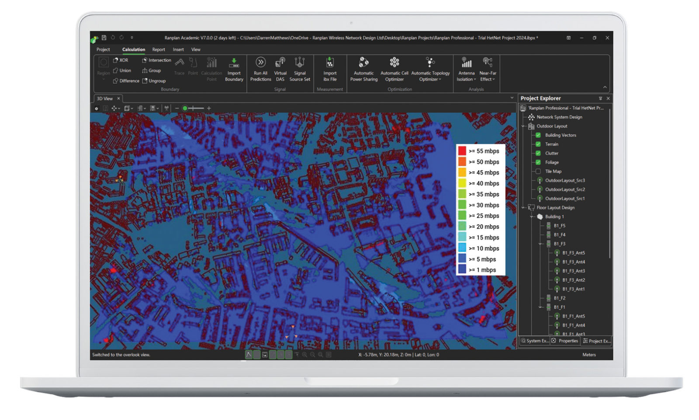This screenshot has height=420, width=699.
Task: Uncheck the Building Vectors layer
Action: coord(538,135)
